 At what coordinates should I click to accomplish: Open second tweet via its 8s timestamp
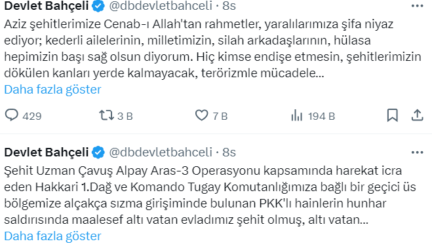[x=229, y=152]
